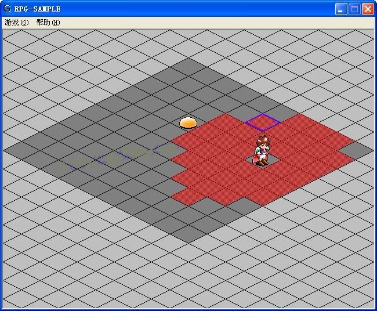This screenshot has height=311, width=377.
Task: Open the 游戏(G) menu
Action: 17,23
